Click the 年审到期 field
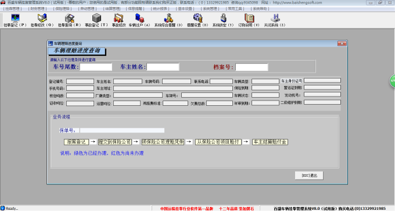This screenshot has height=211, width=395. coord(265,103)
